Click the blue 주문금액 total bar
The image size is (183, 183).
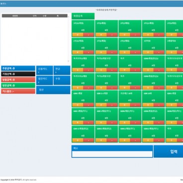[x=18, y=68]
